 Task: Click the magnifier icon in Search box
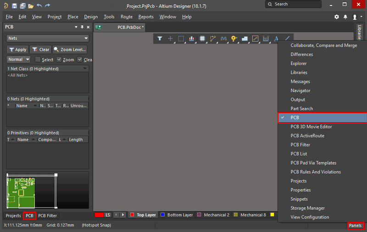point(270,4)
